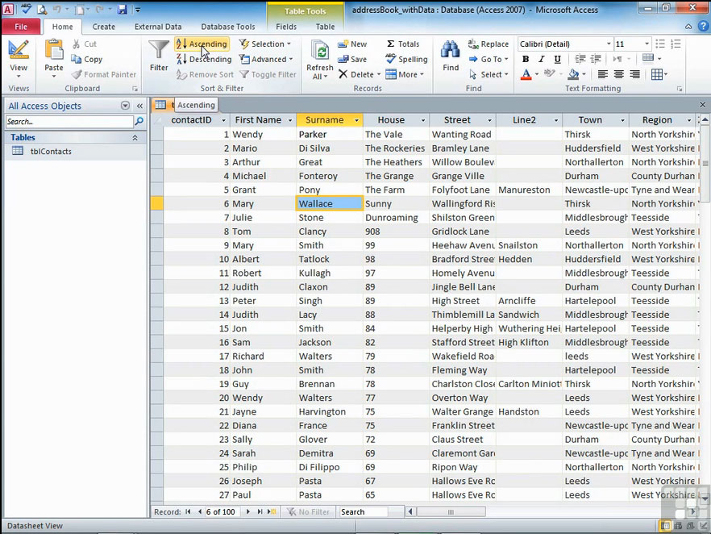Screen dimensions: 711x534
Task: Click the Refresh All icon
Action: 319,52
